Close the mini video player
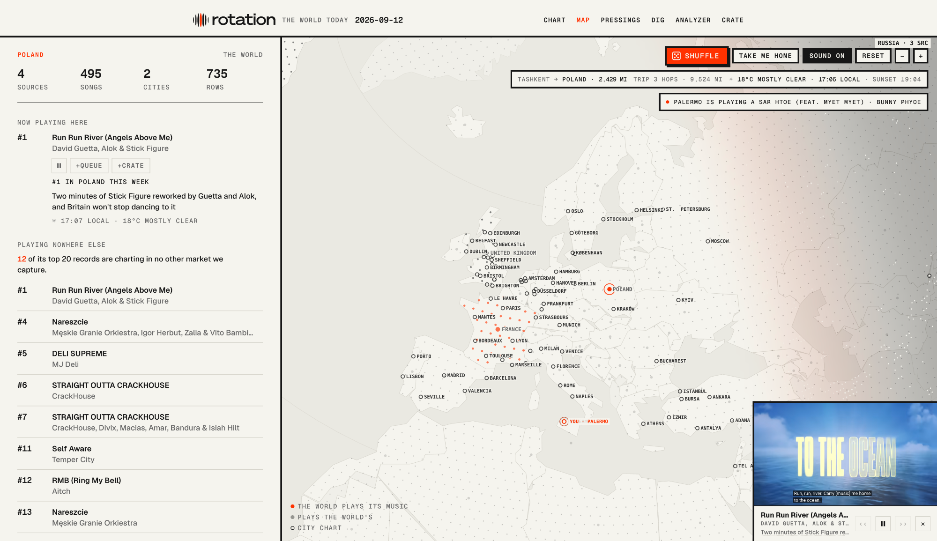The height and width of the screenshot is (541, 937). pos(923,524)
